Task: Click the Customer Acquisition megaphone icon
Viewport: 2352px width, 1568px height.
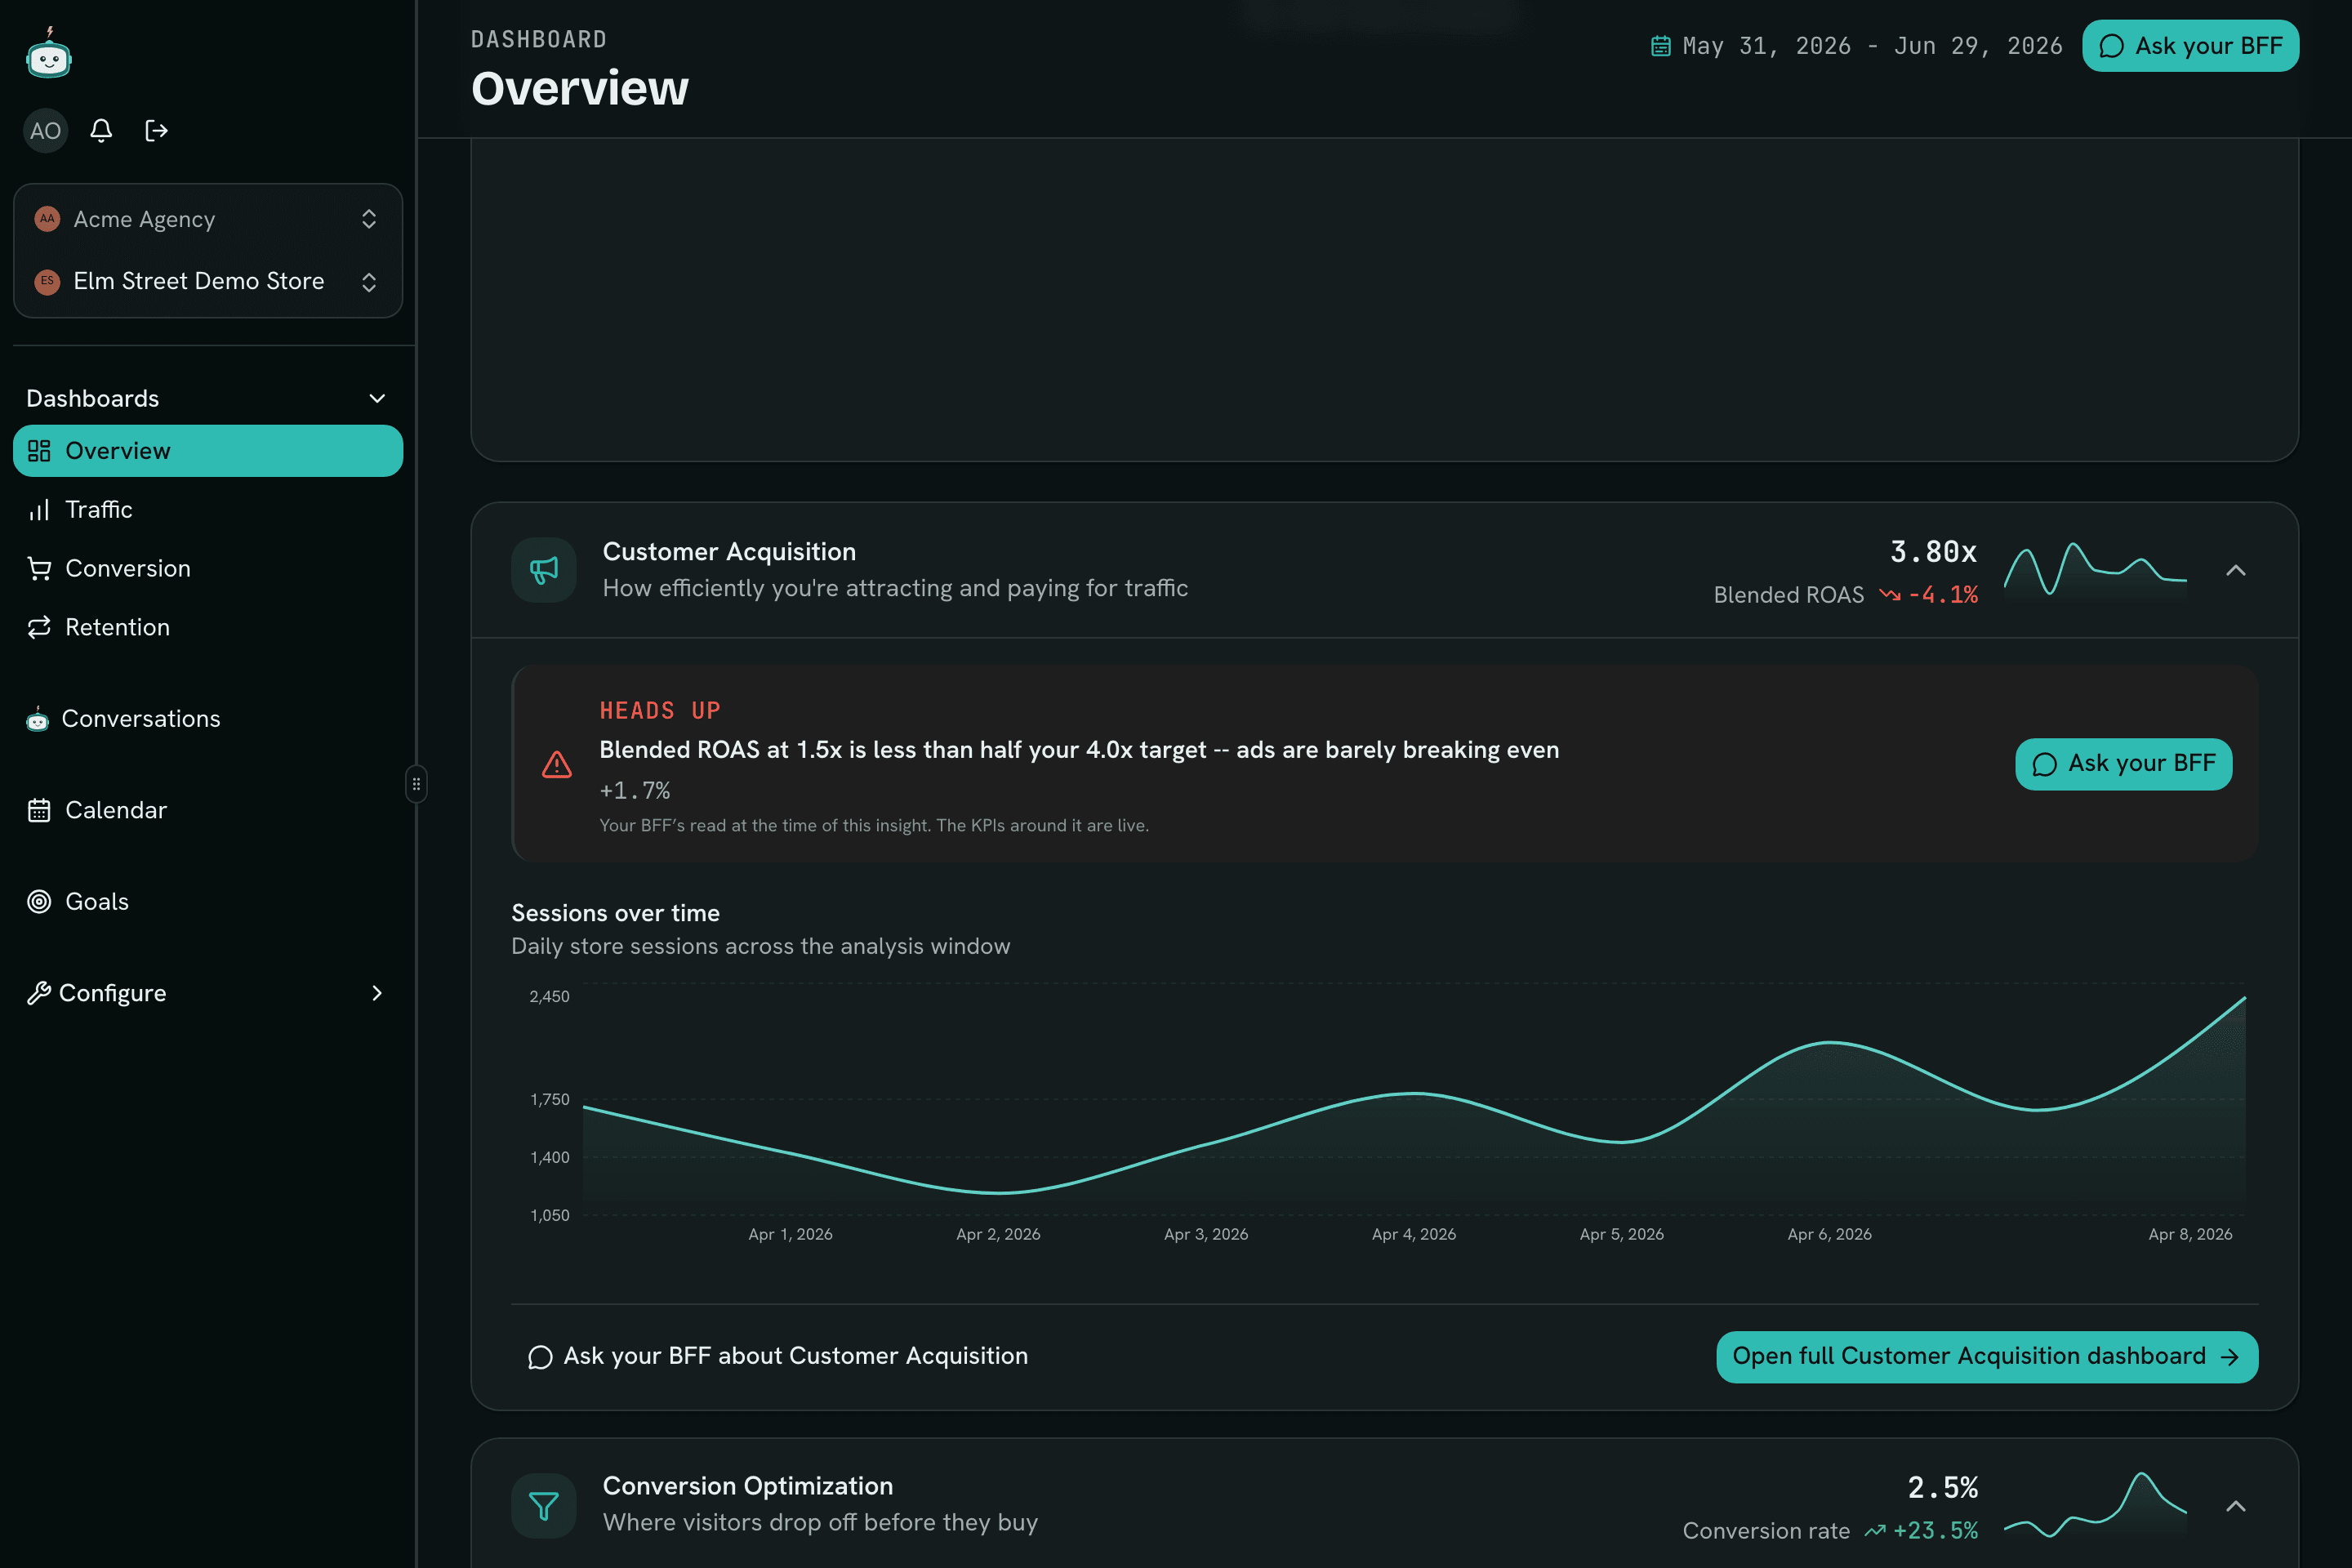Action: click(x=544, y=570)
